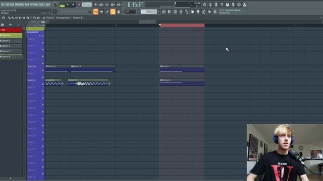Select Pattern 7 in picker
Viewport: 323px width, 181px height.
[11, 51]
